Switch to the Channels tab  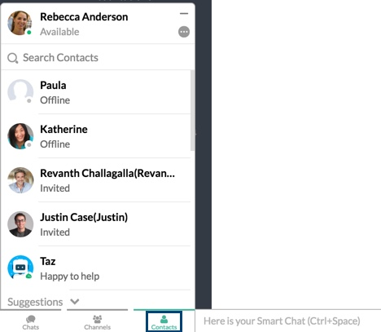click(x=97, y=322)
